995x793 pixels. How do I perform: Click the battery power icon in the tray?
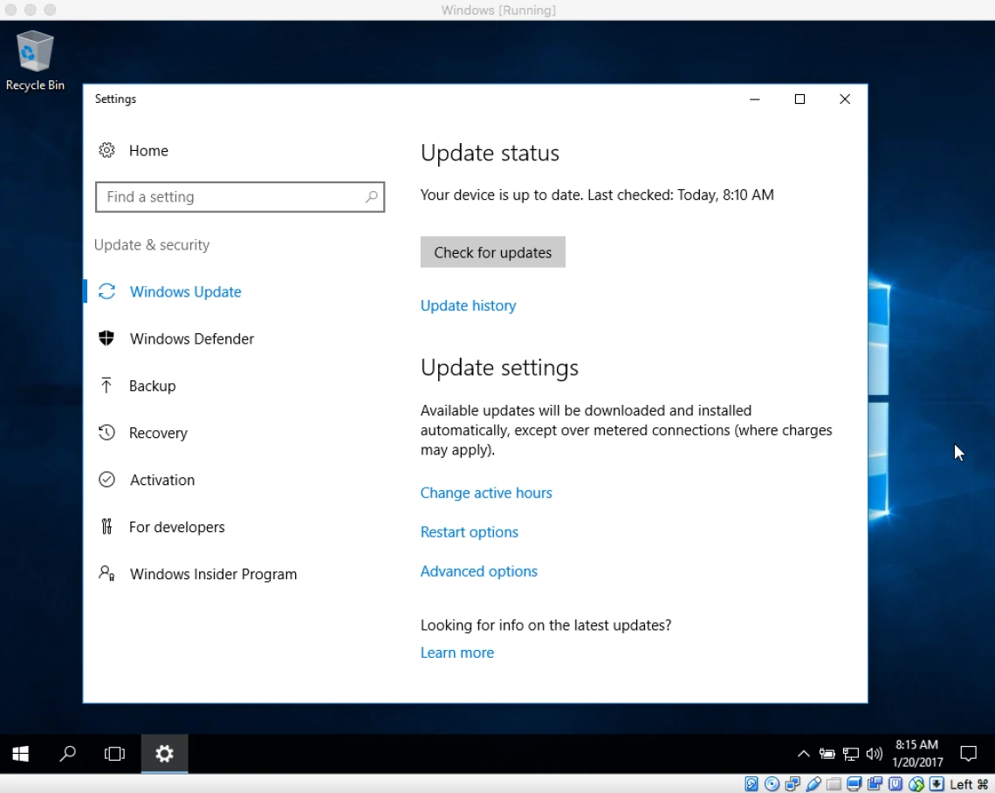(x=827, y=754)
